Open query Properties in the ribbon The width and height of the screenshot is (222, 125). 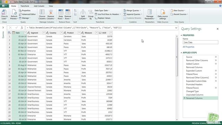tap(25, 10)
